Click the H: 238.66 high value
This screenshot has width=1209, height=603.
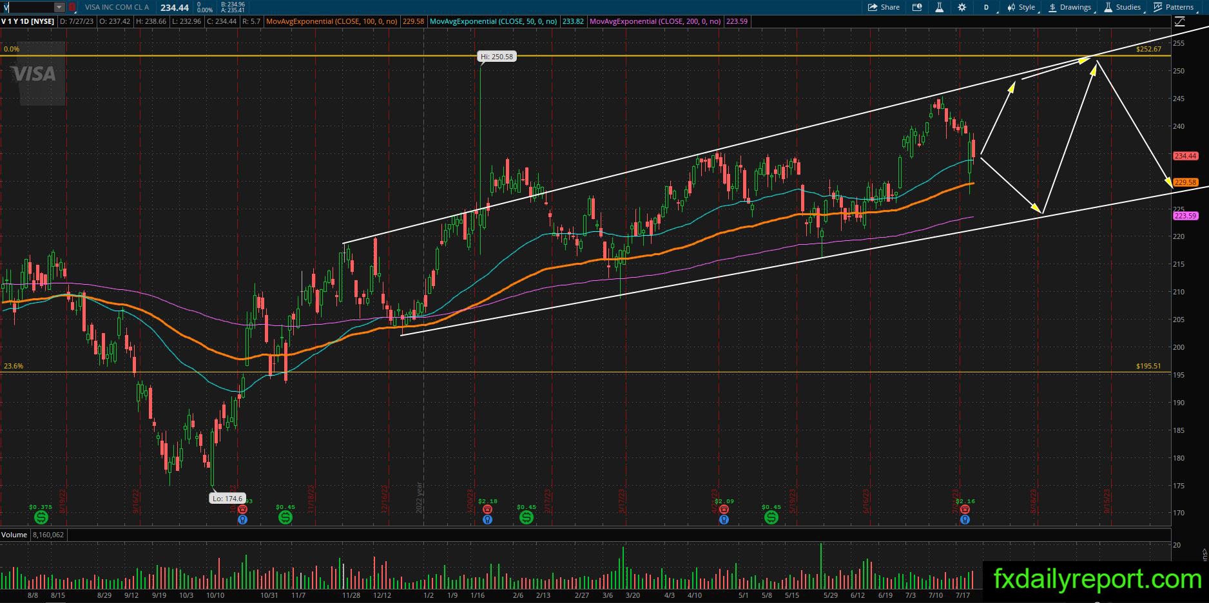151,21
